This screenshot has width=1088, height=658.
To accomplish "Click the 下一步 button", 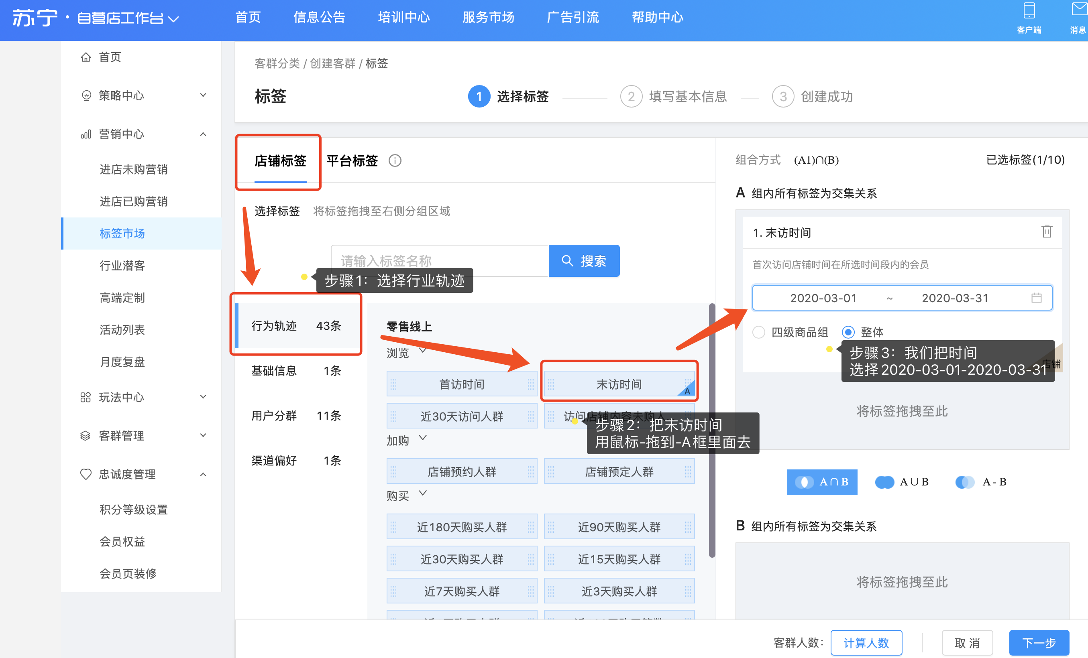I will pos(1039,643).
